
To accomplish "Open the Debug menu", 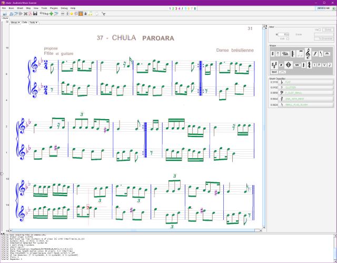I will [x=64, y=8].
